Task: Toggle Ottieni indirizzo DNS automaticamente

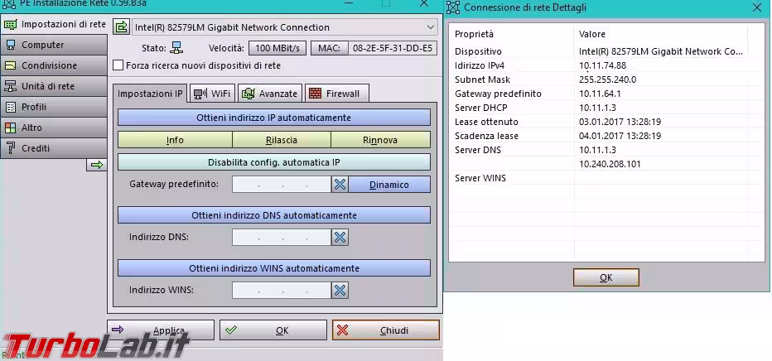Action: [x=273, y=215]
